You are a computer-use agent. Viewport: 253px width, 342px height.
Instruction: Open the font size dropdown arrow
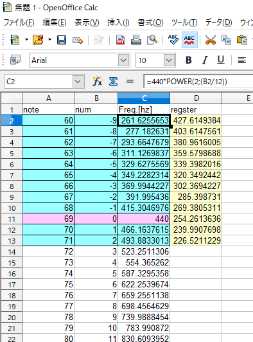click(x=169, y=60)
